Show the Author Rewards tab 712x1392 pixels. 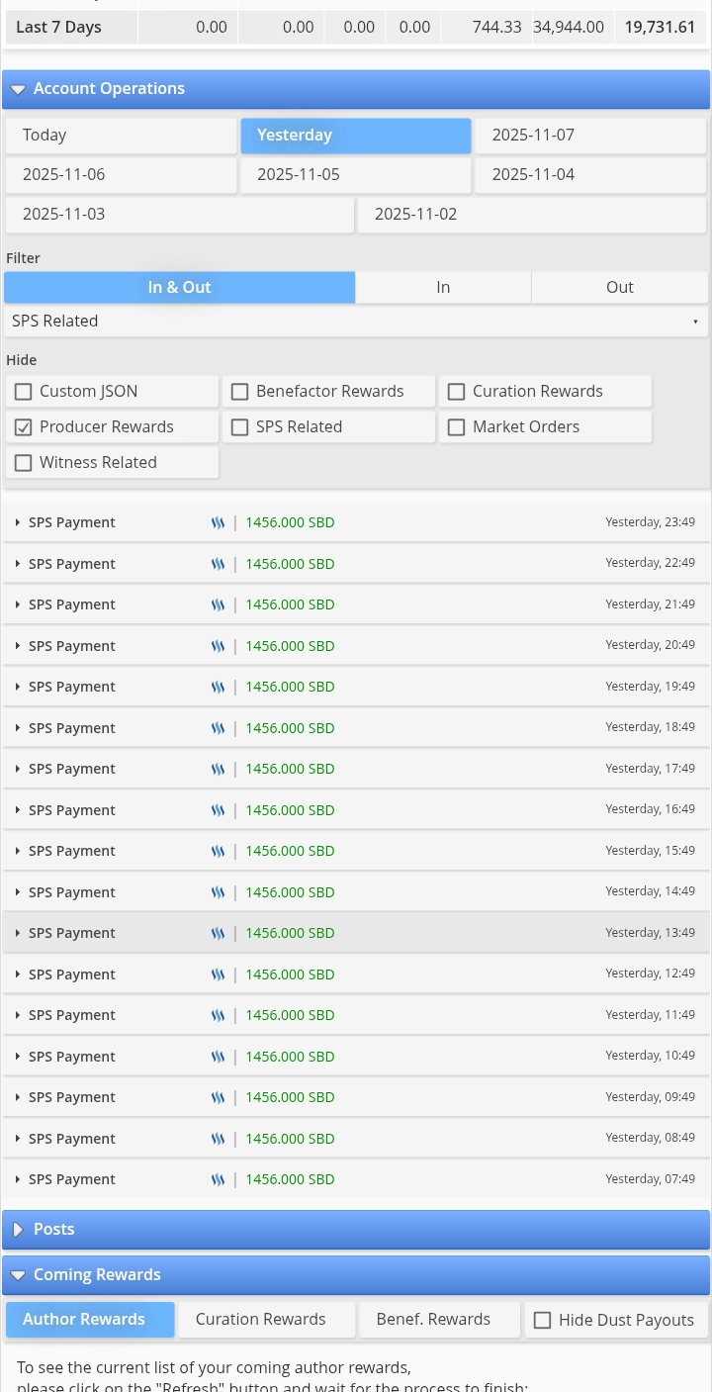tap(90, 1320)
